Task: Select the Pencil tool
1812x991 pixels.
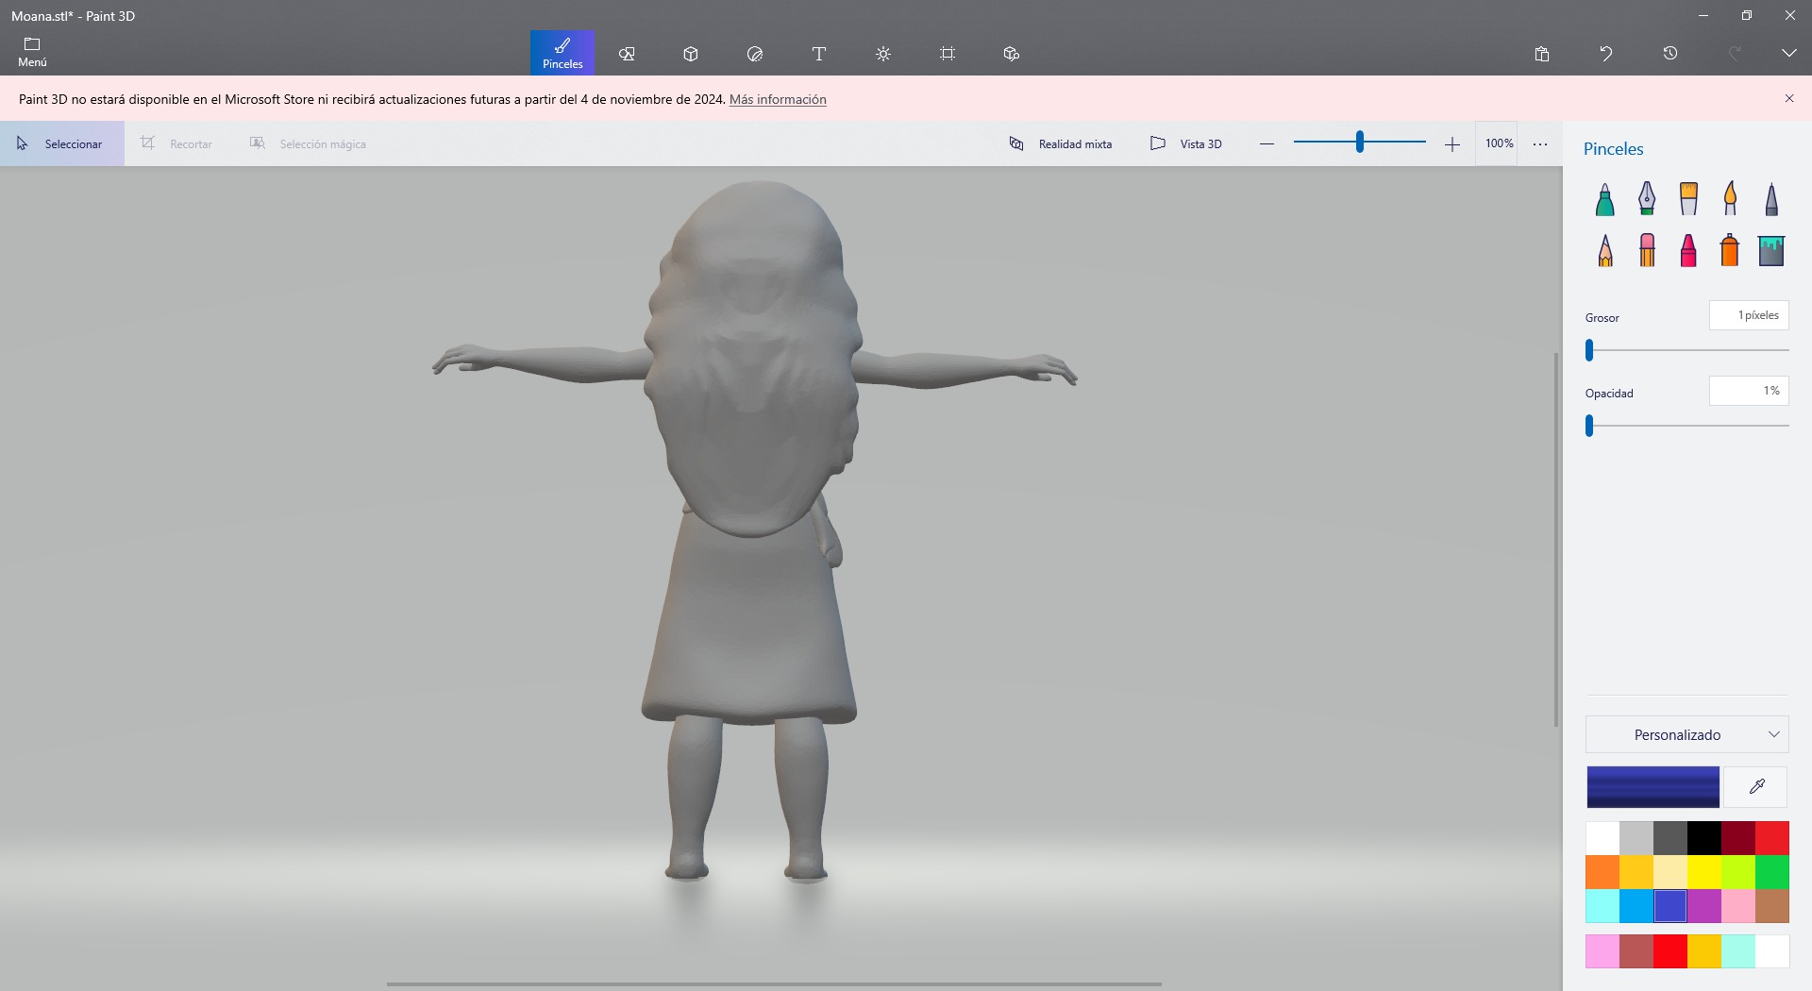Action: click(1605, 250)
